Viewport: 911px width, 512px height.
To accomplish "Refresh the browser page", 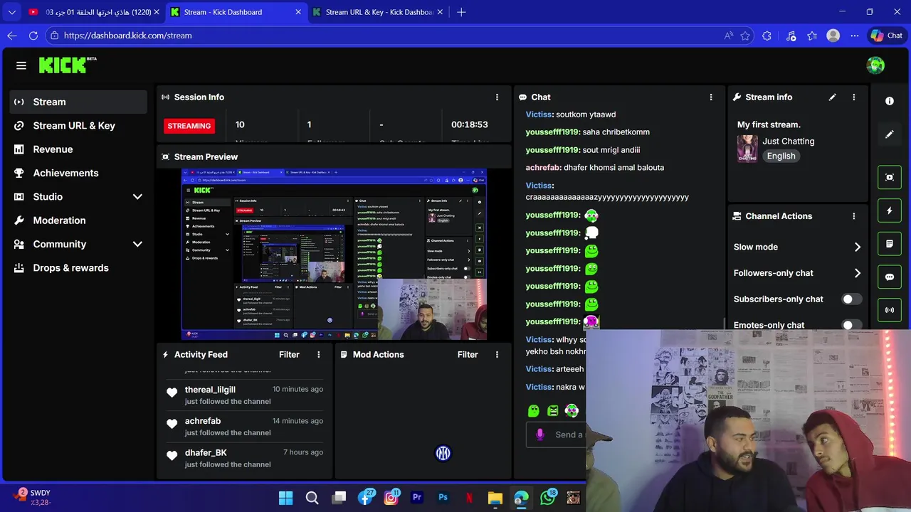I will (x=33, y=36).
